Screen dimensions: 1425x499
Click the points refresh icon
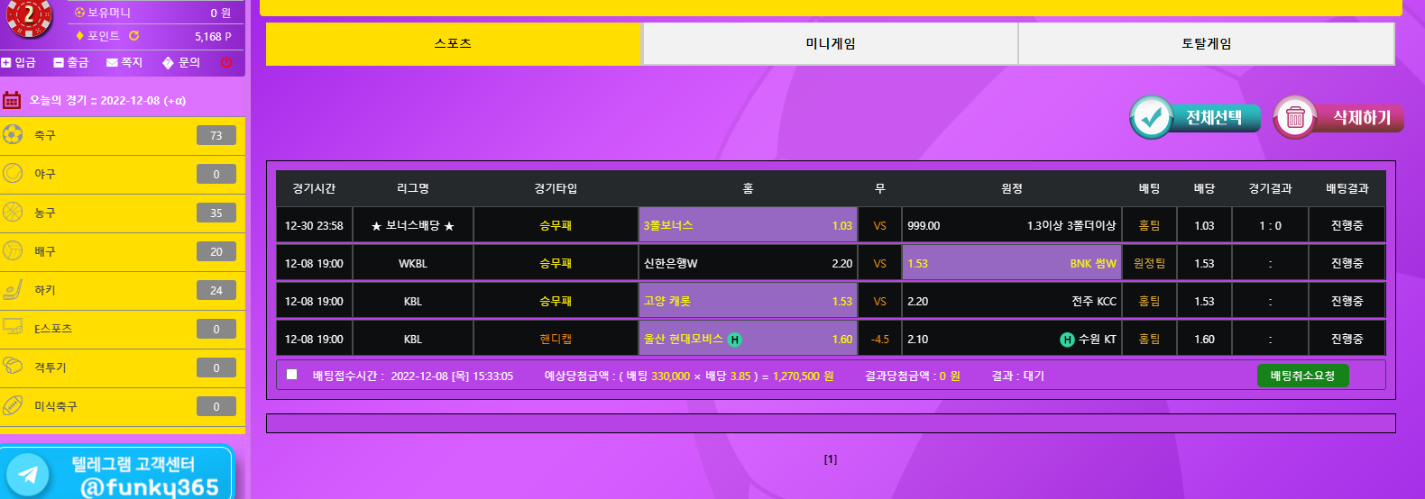tap(134, 36)
